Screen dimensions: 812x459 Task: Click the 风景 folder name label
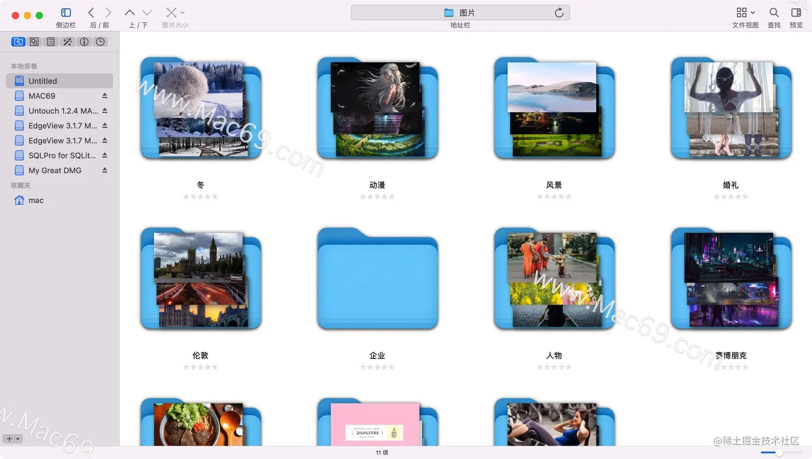point(554,185)
